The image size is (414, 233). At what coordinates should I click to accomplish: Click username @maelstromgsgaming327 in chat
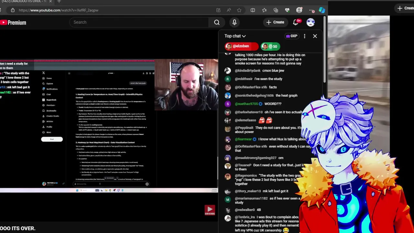(256, 158)
